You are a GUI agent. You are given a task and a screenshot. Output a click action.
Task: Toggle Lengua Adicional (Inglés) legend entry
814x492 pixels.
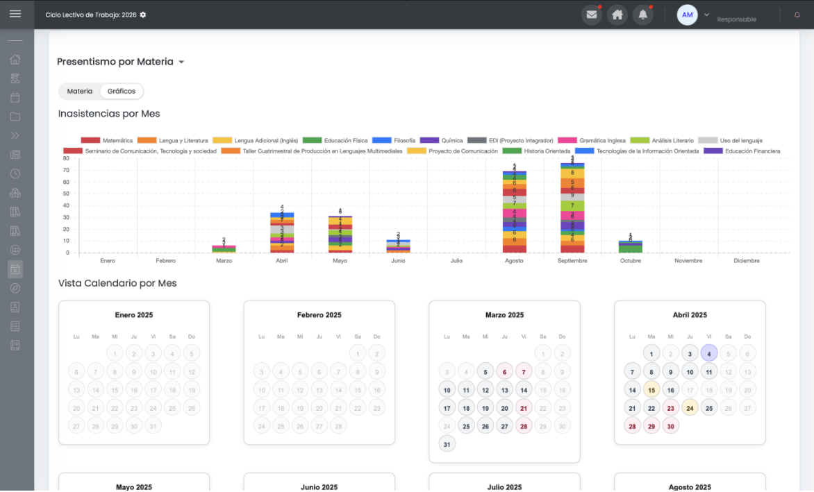point(256,140)
